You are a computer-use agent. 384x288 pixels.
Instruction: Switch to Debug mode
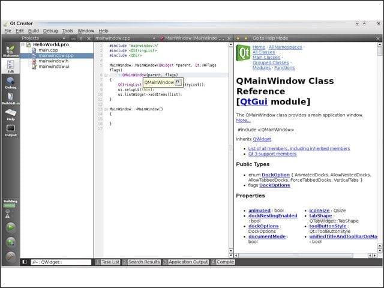(11, 83)
